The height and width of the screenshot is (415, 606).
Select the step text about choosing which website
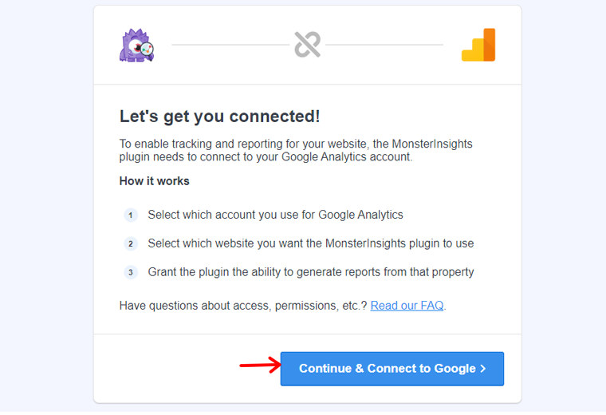click(311, 243)
